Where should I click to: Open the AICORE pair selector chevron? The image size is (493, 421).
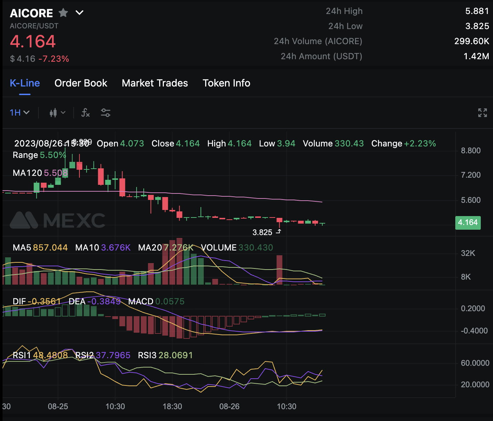(x=79, y=13)
